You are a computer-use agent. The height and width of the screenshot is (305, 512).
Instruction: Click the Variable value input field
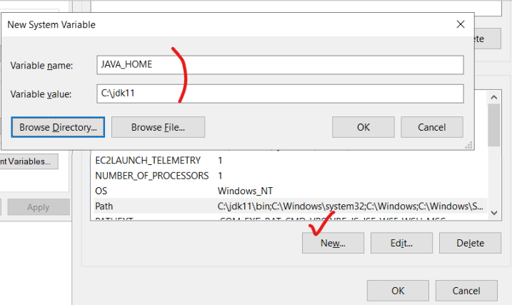[280, 94]
